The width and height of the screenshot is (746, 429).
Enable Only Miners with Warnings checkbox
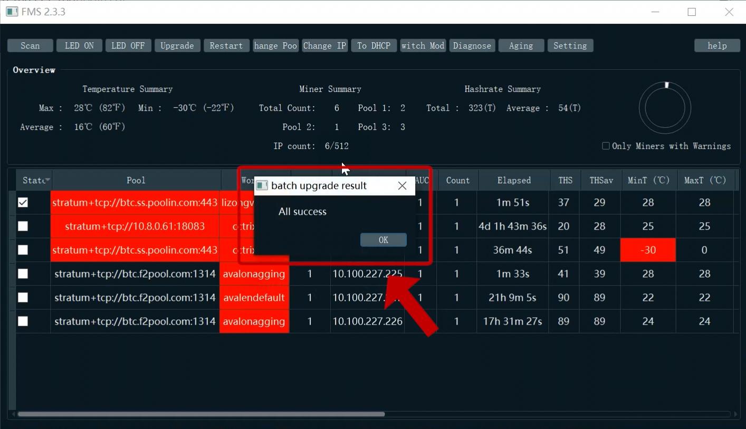606,146
